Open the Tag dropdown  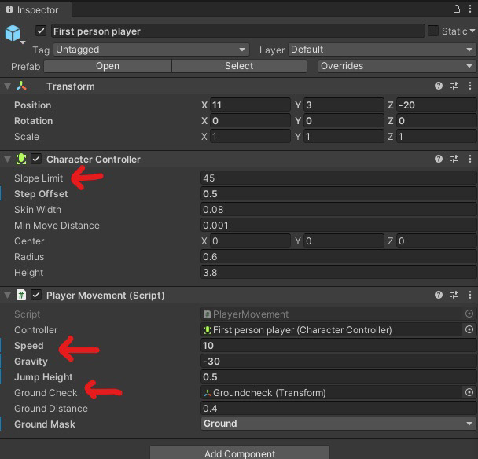(x=151, y=50)
